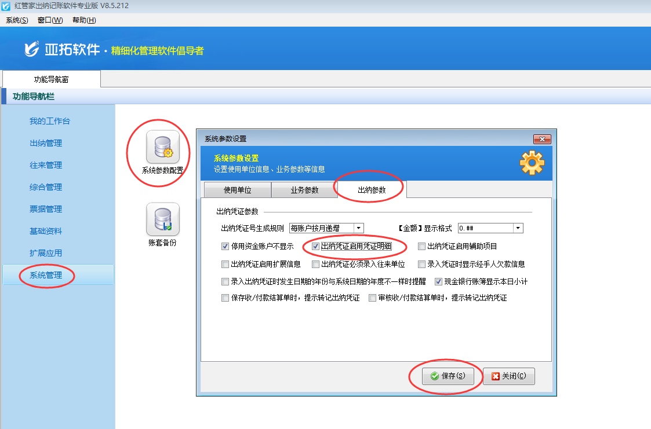Viewport: 651px width, 429px height.
Task: Enable 出纳凭证启用辅助项目 checkbox
Action: coord(422,247)
